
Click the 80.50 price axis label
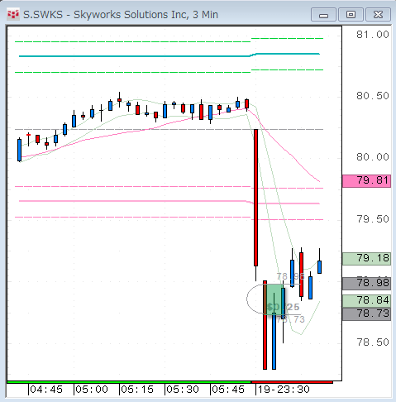click(x=373, y=96)
